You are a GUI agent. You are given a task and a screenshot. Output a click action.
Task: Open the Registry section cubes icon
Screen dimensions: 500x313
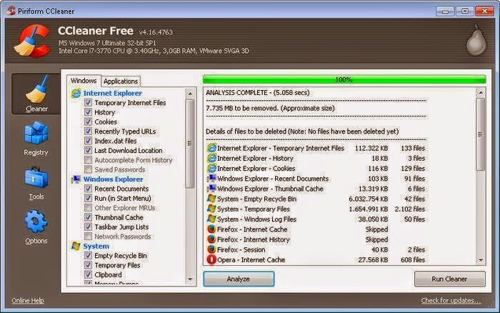[x=36, y=133]
